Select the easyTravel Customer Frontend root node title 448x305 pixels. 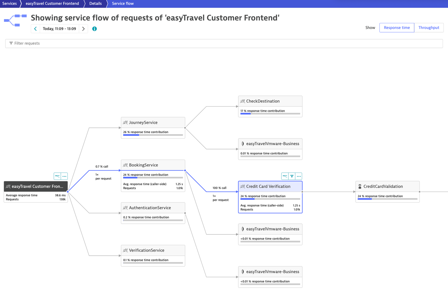pyautogui.click(x=38, y=186)
